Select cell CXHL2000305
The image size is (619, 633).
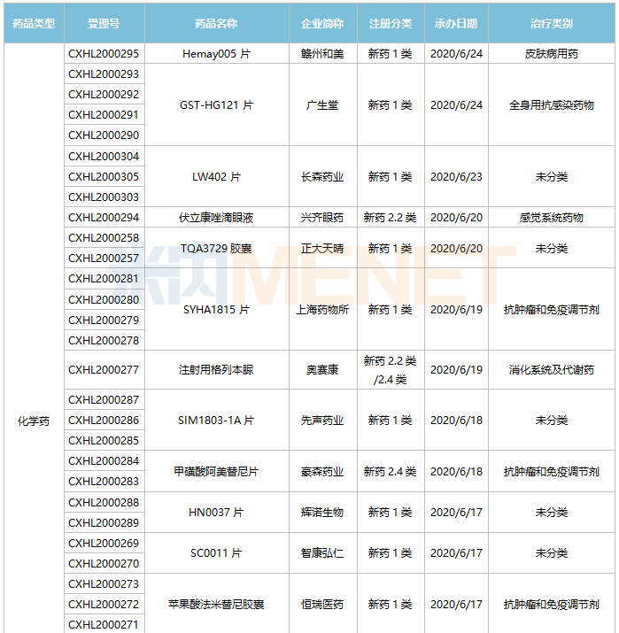point(104,177)
